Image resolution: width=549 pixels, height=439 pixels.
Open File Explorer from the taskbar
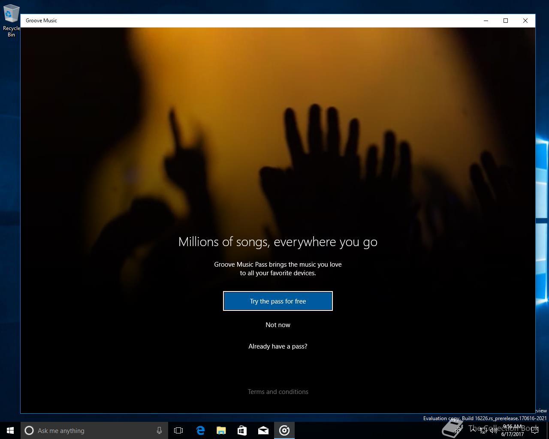pos(221,430)
